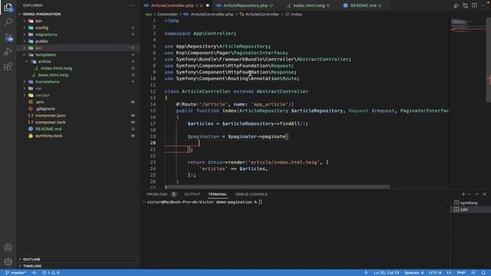Open notifications bell in status bar
The image size is (491, 276).
[483, 273]
